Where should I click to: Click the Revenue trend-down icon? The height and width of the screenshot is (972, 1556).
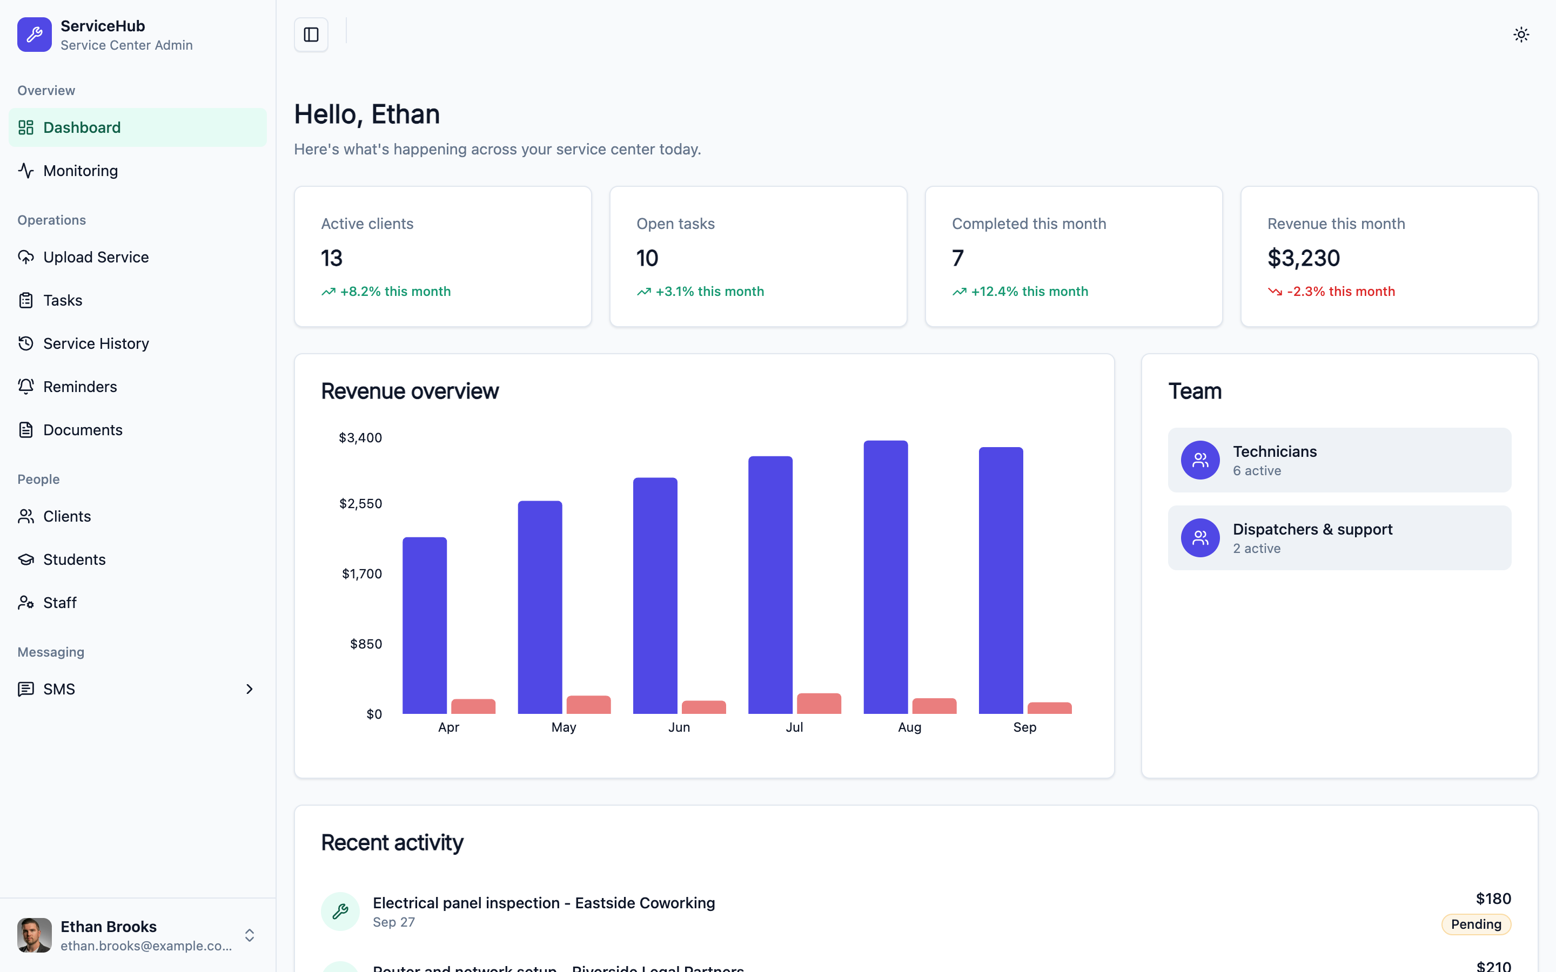pyautogui.click(x=1275, y=292)
